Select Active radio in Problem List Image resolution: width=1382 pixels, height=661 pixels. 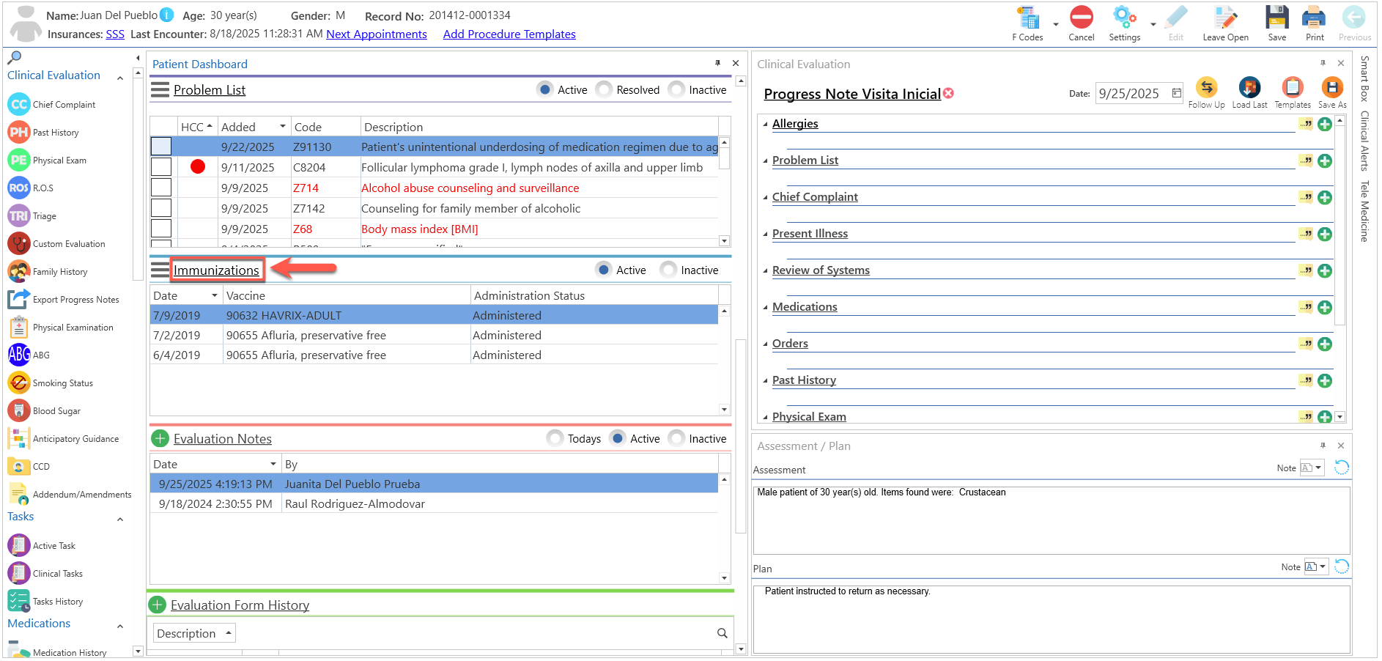tap(544, 89)
